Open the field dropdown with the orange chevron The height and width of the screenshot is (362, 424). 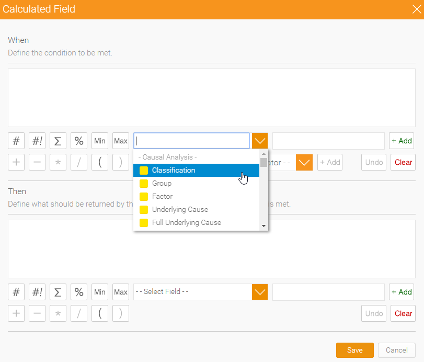point(260,141)
